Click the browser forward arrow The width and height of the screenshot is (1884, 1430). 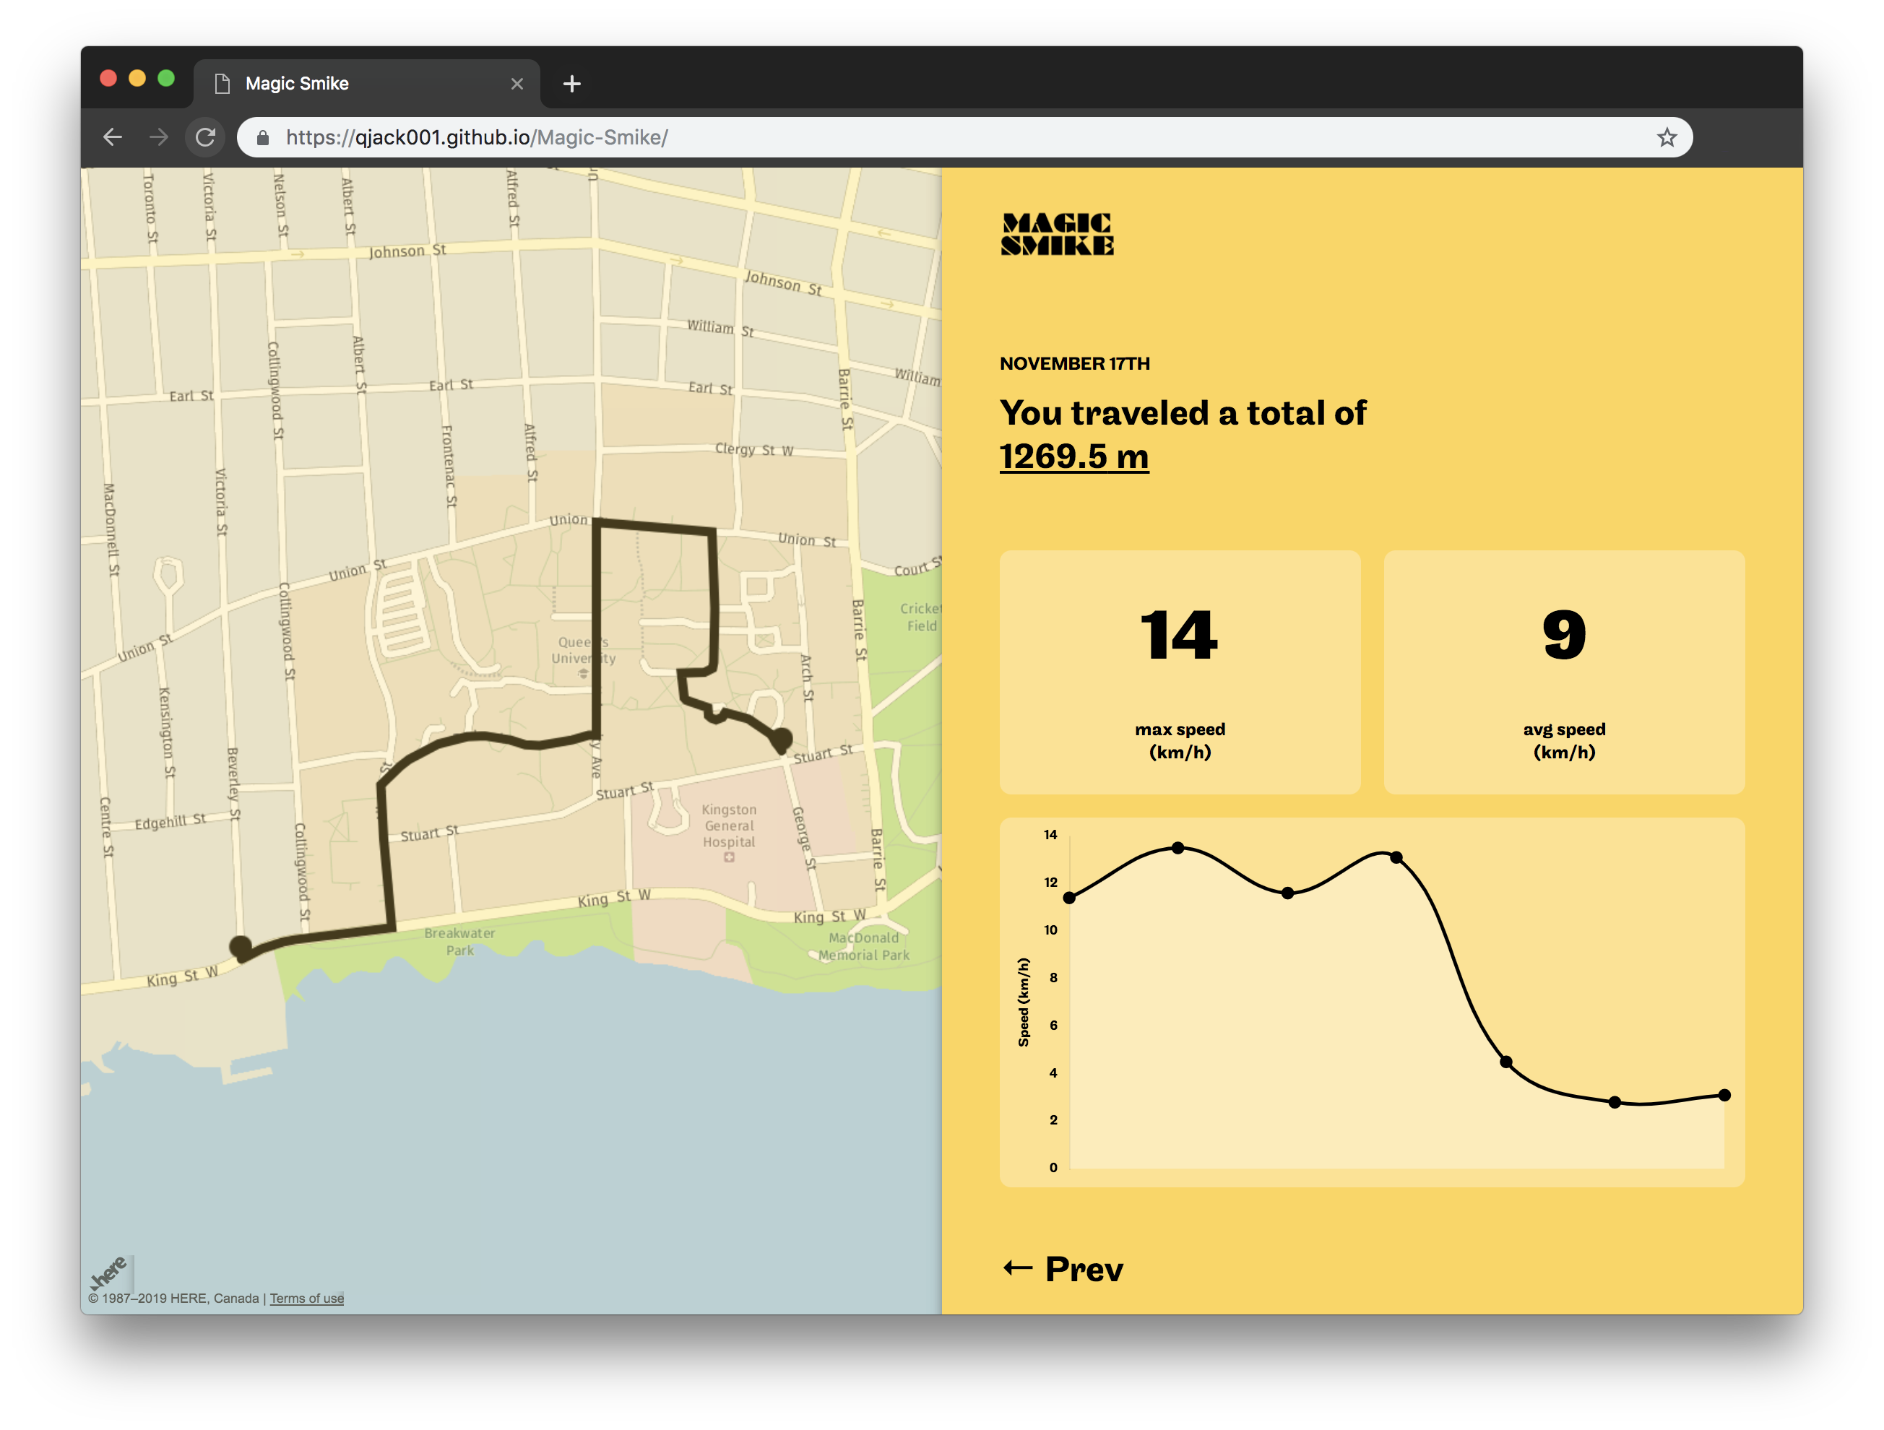pyautogui.click(x=158, y=137)
